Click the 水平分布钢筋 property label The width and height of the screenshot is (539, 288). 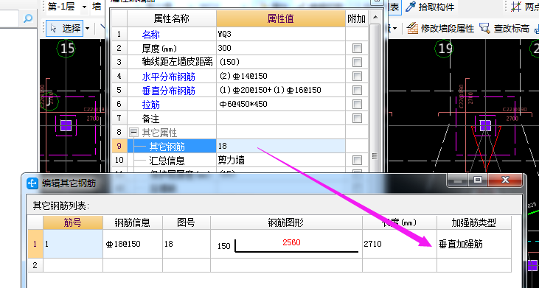click(x=168, y=77)
